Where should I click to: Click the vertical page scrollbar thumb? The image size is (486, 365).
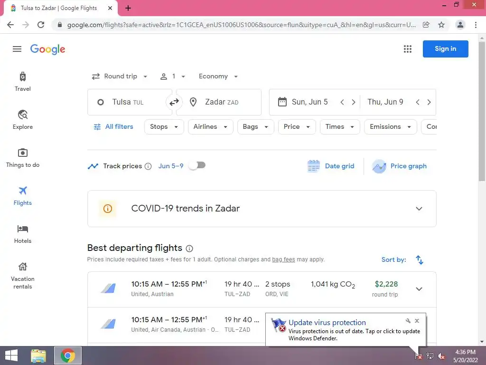click(482, 111)
